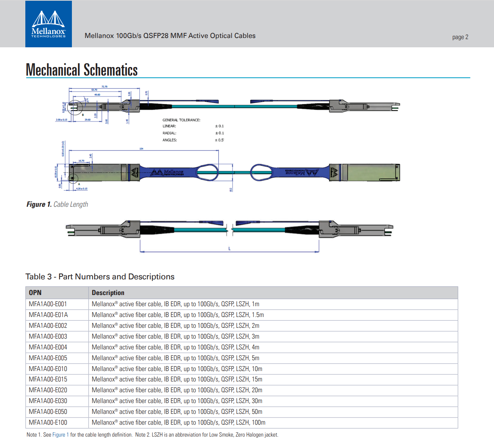Select the top-view blue pull-tab cable drawing
Screen dimensions: 494x447
231,172
